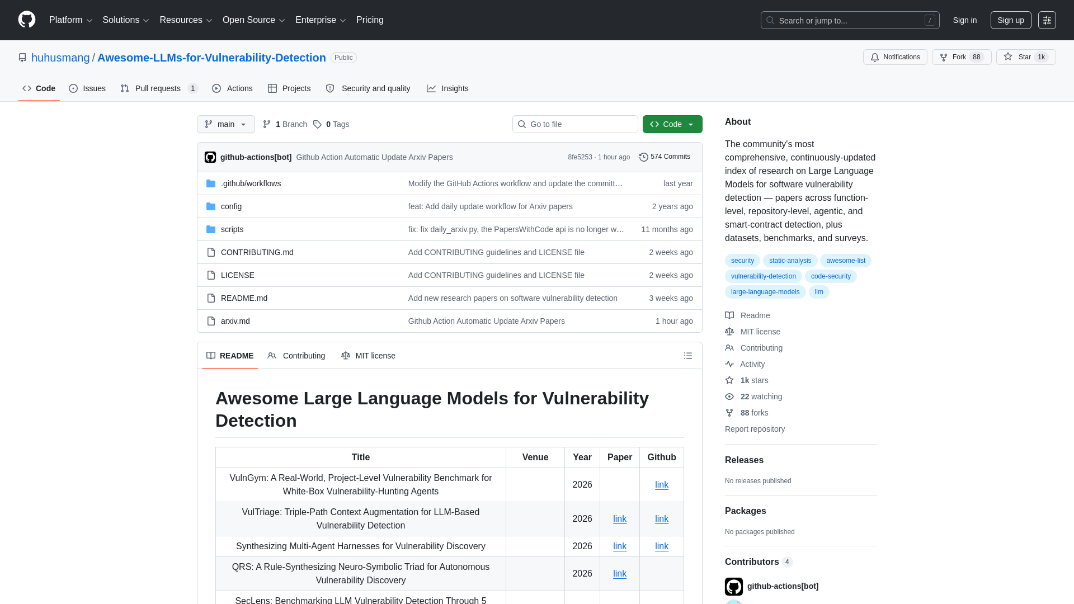Click the Report repository link
This screenshot has width=1074, height=604.
755,429
